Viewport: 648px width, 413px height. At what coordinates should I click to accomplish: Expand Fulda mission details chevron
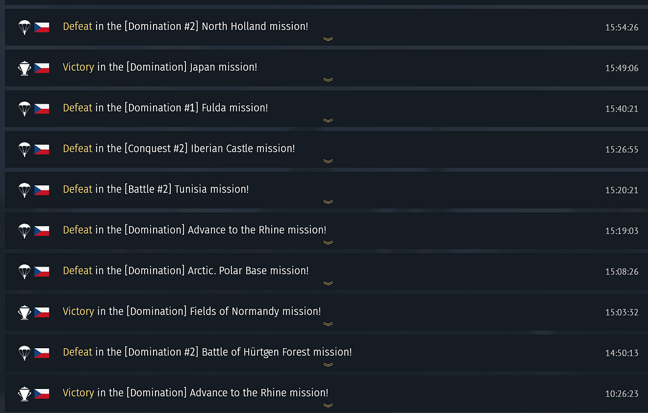point(328,121)
